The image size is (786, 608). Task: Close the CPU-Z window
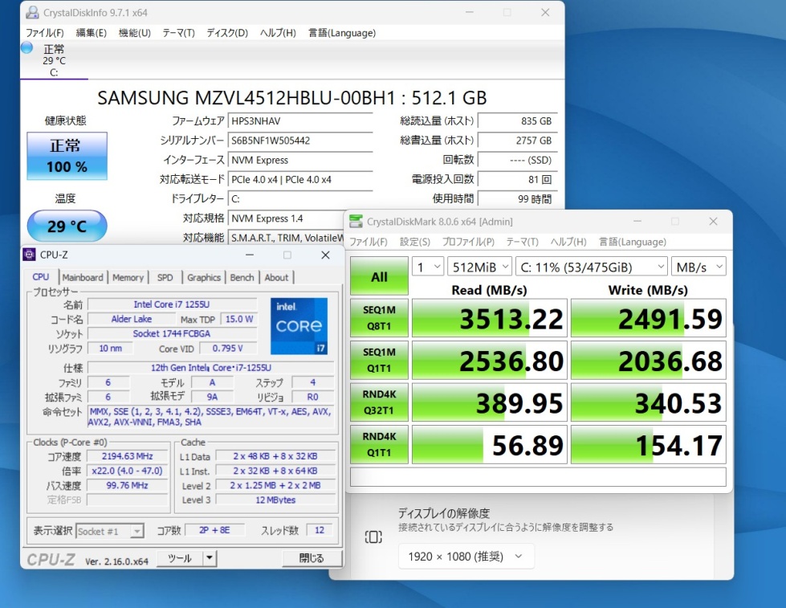[x=325, y=255]
